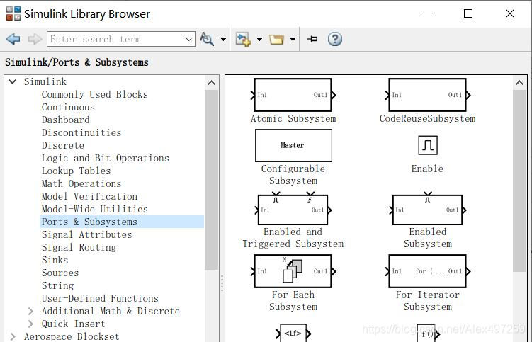Close the Simulink Library Browser window

509,13
